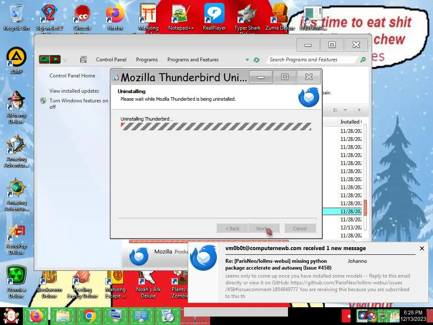Open View installed updates link
The width and height of the screenshot is (433, 325).
click(74, 91)
